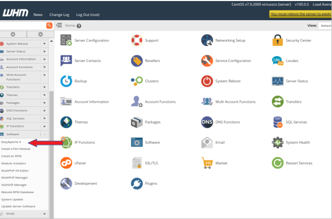
Task: Expand System Reboot in the sidebar
Action: 44,43
